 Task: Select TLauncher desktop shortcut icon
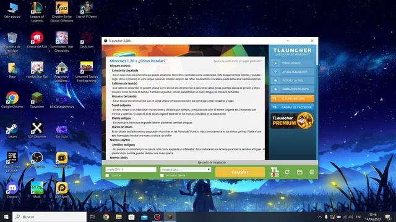(x=37, y=100)
